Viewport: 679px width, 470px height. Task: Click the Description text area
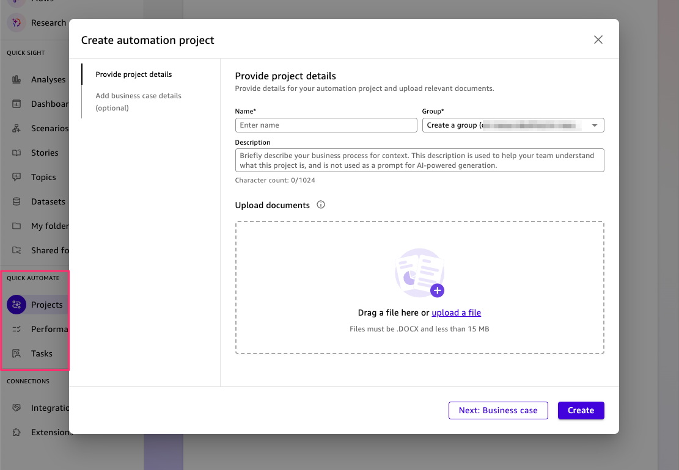[x=419, y=161]
